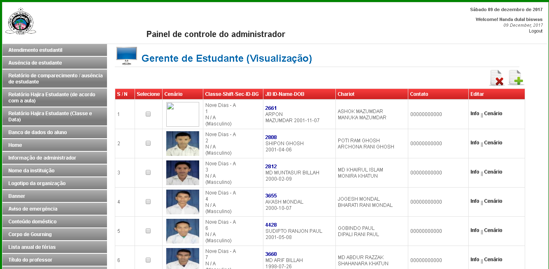This screenshot has width=549, height=269.
Task: Click Info link for ARPON MAZUMDAR
Action: 475,114
